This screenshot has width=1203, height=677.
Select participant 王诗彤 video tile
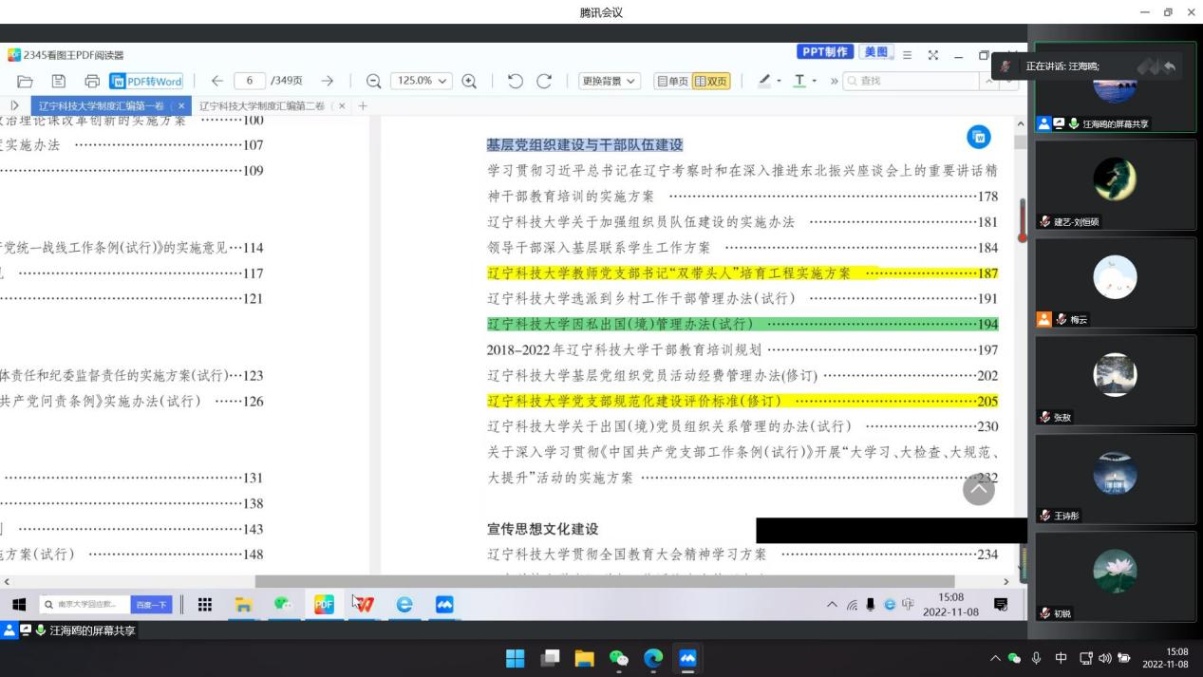pos(1115,479)
